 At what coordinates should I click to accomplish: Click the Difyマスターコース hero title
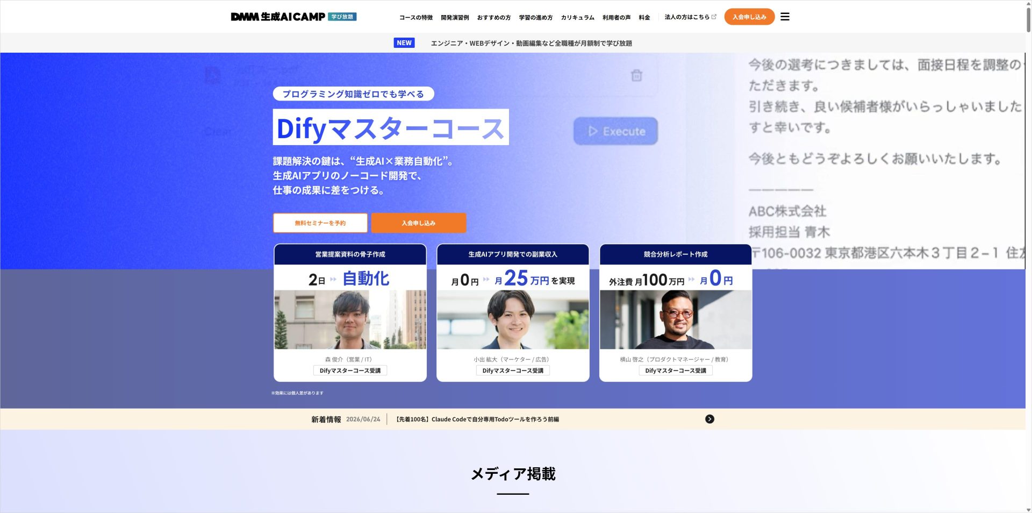pos(391,127)
